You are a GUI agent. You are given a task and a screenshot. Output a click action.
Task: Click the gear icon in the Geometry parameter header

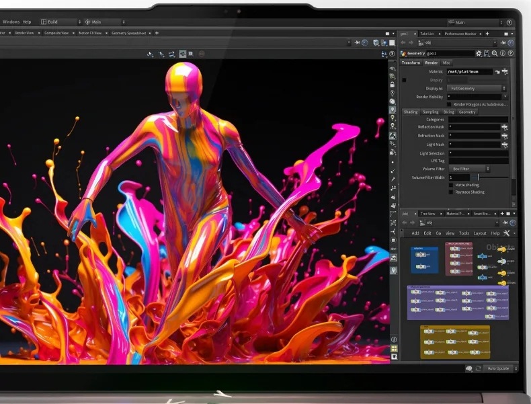[x=479, y=53]
